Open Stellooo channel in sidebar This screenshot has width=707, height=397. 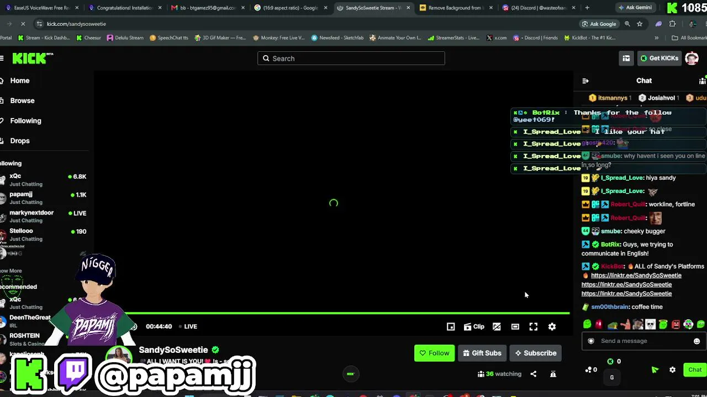pos(44,234)
